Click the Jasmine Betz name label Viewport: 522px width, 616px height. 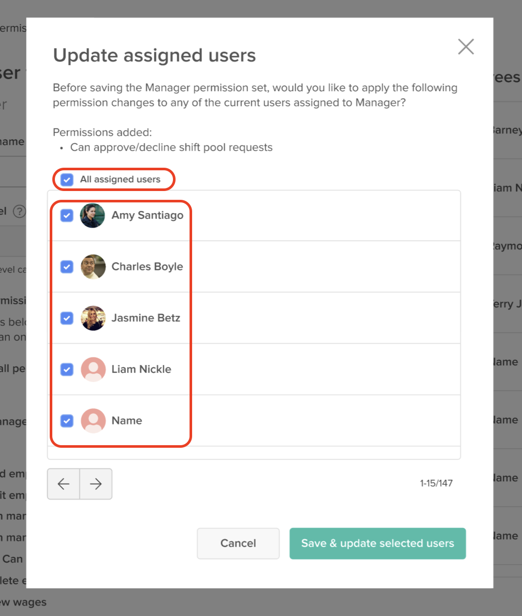(146, 318)
